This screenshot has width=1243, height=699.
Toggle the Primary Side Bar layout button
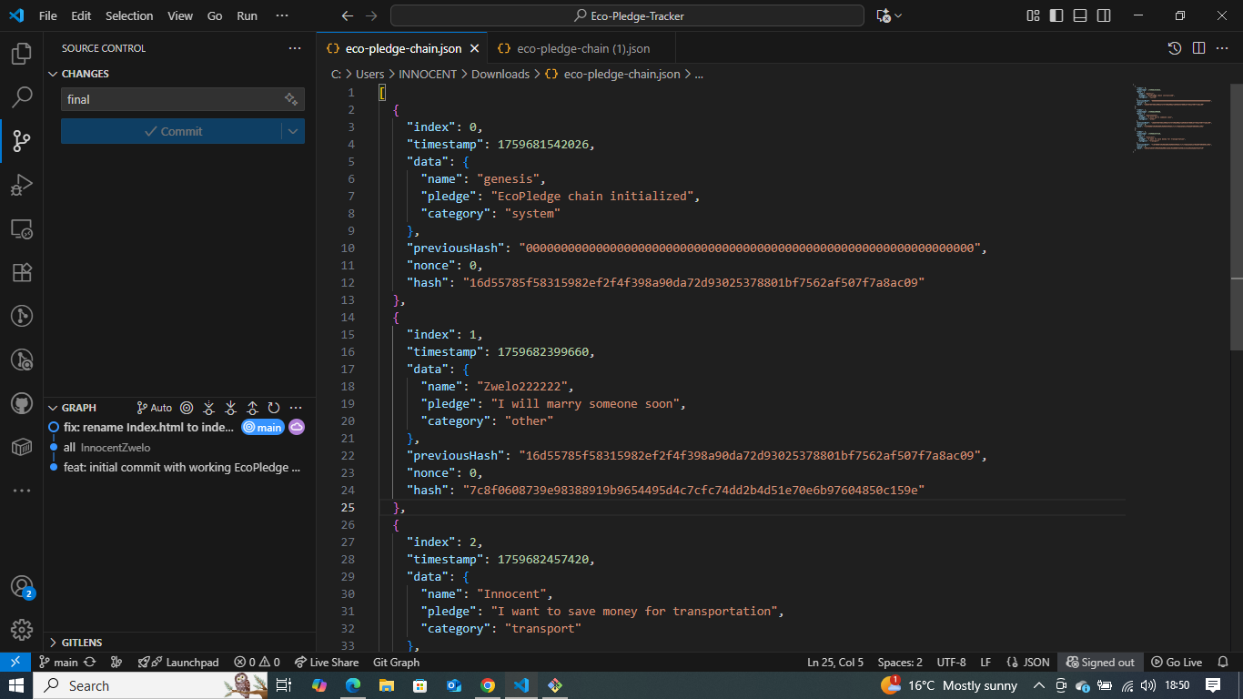pos(1056,15)
